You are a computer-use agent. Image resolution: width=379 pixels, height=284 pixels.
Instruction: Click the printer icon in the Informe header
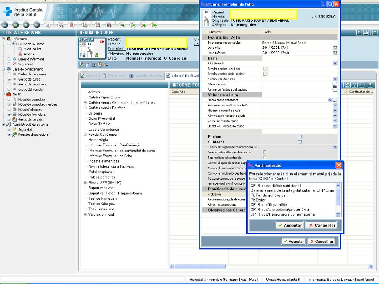point(348,85)
